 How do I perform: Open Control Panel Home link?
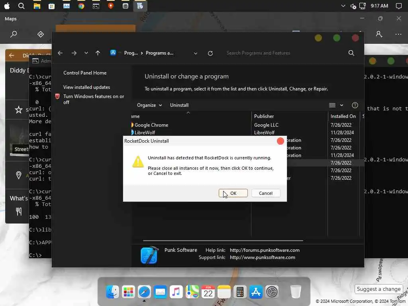85,73
